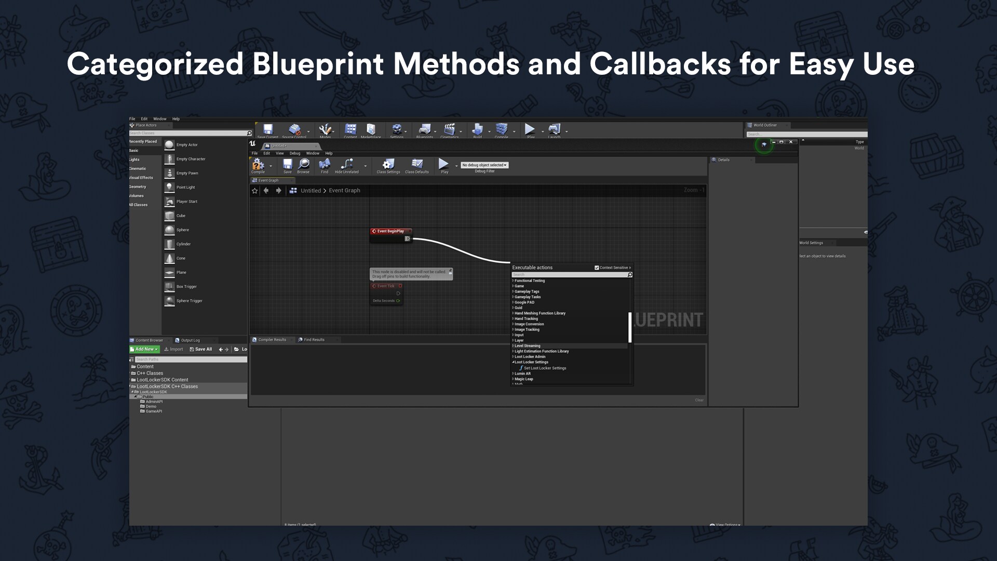
Task: Click the blueprint Compile icon
Action: [x=258, y=165]
